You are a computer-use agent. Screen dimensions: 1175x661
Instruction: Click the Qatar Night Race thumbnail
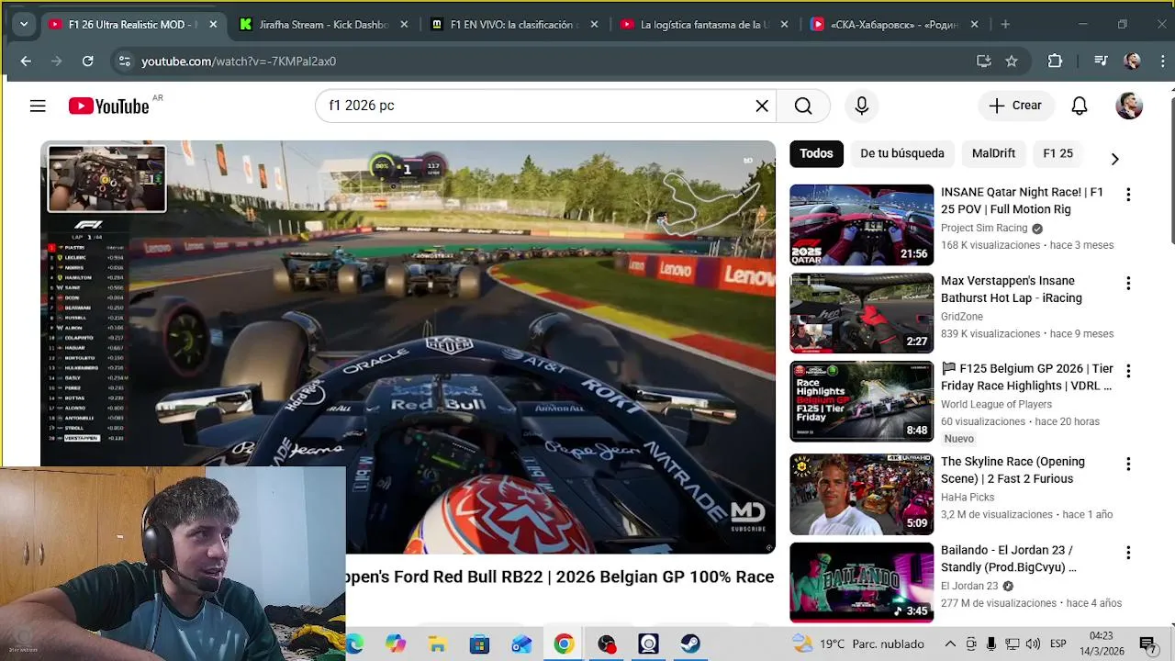pos(861,225)
